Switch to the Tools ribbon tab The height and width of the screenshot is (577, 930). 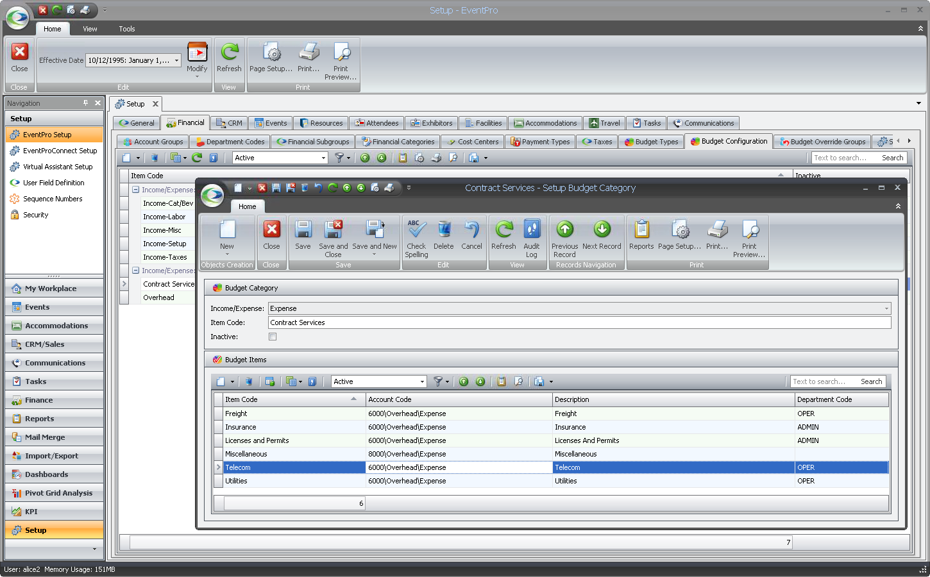(126, 29)
